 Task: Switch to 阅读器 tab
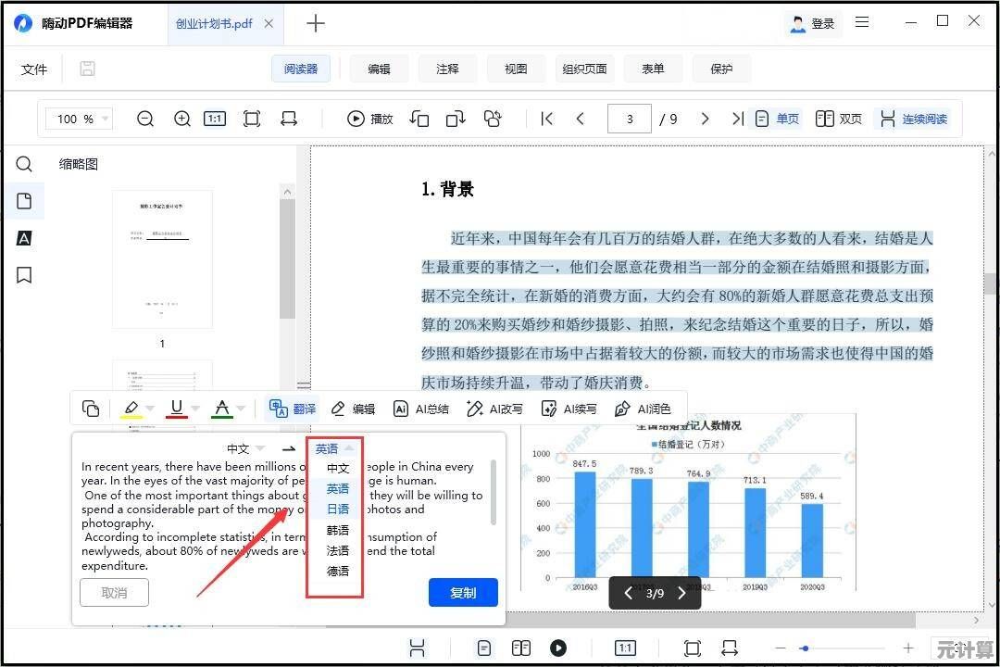coord(301,69)
